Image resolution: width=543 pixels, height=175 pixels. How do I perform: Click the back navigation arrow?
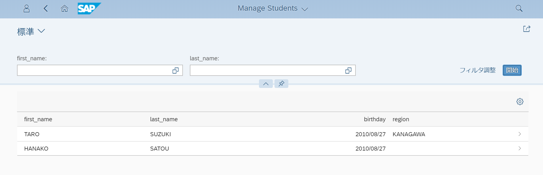point(46,9)
